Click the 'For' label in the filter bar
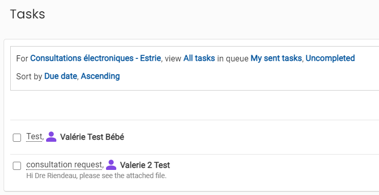The height and width of the screenshot is (195, 379). [x=22, y=58]
